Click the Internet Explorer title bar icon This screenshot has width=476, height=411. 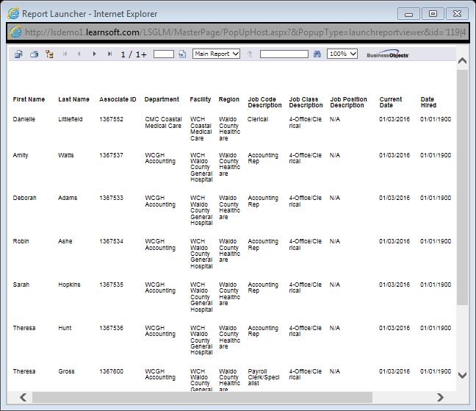pos(13,13)
